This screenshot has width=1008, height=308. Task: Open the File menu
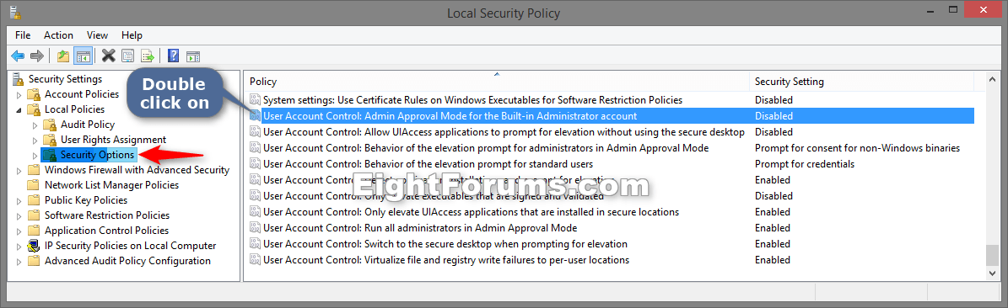click(23, 35)
